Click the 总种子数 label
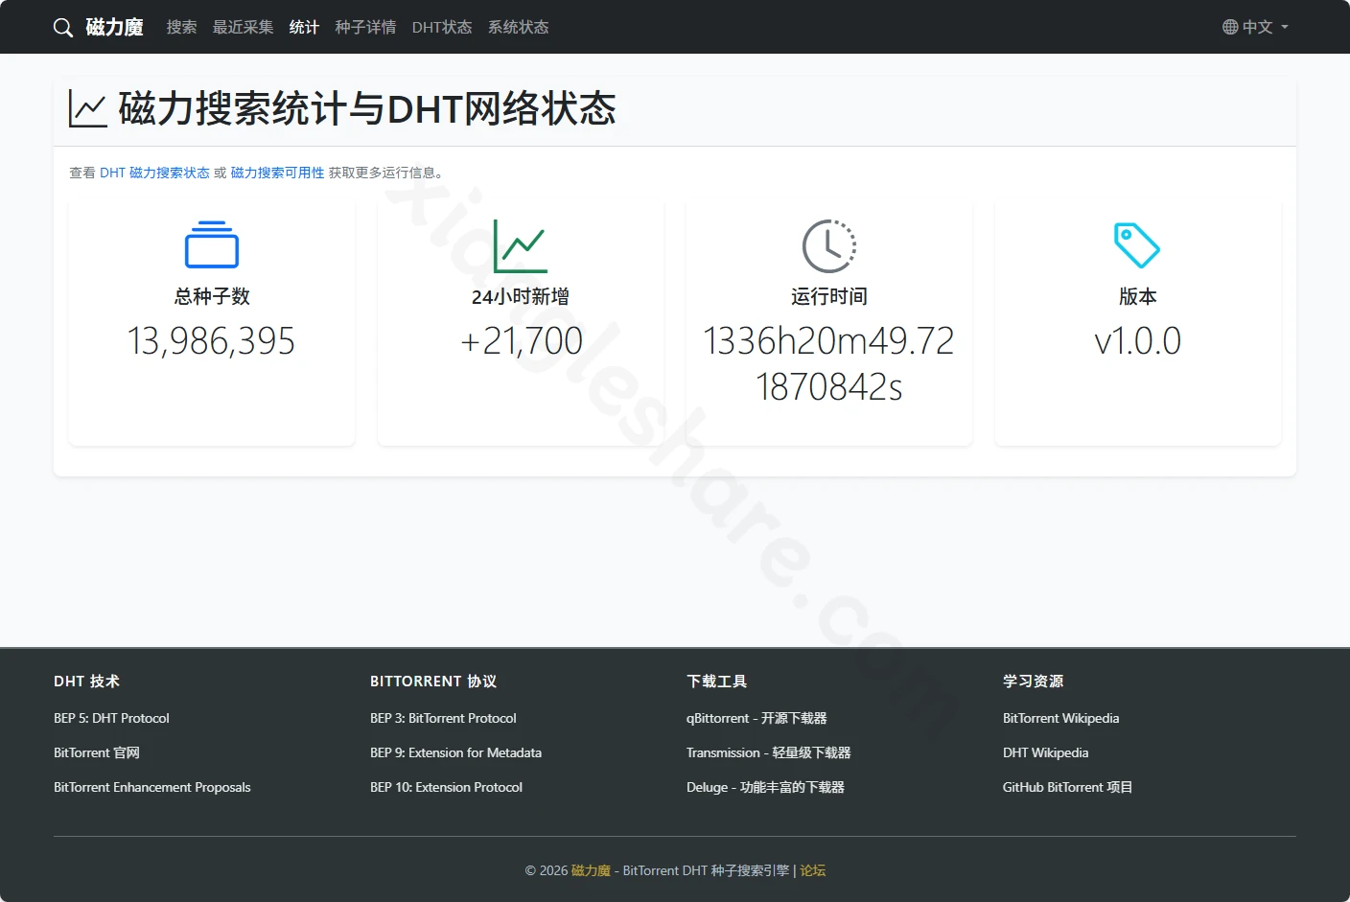 pyautogui.click(x=212, y=296)
